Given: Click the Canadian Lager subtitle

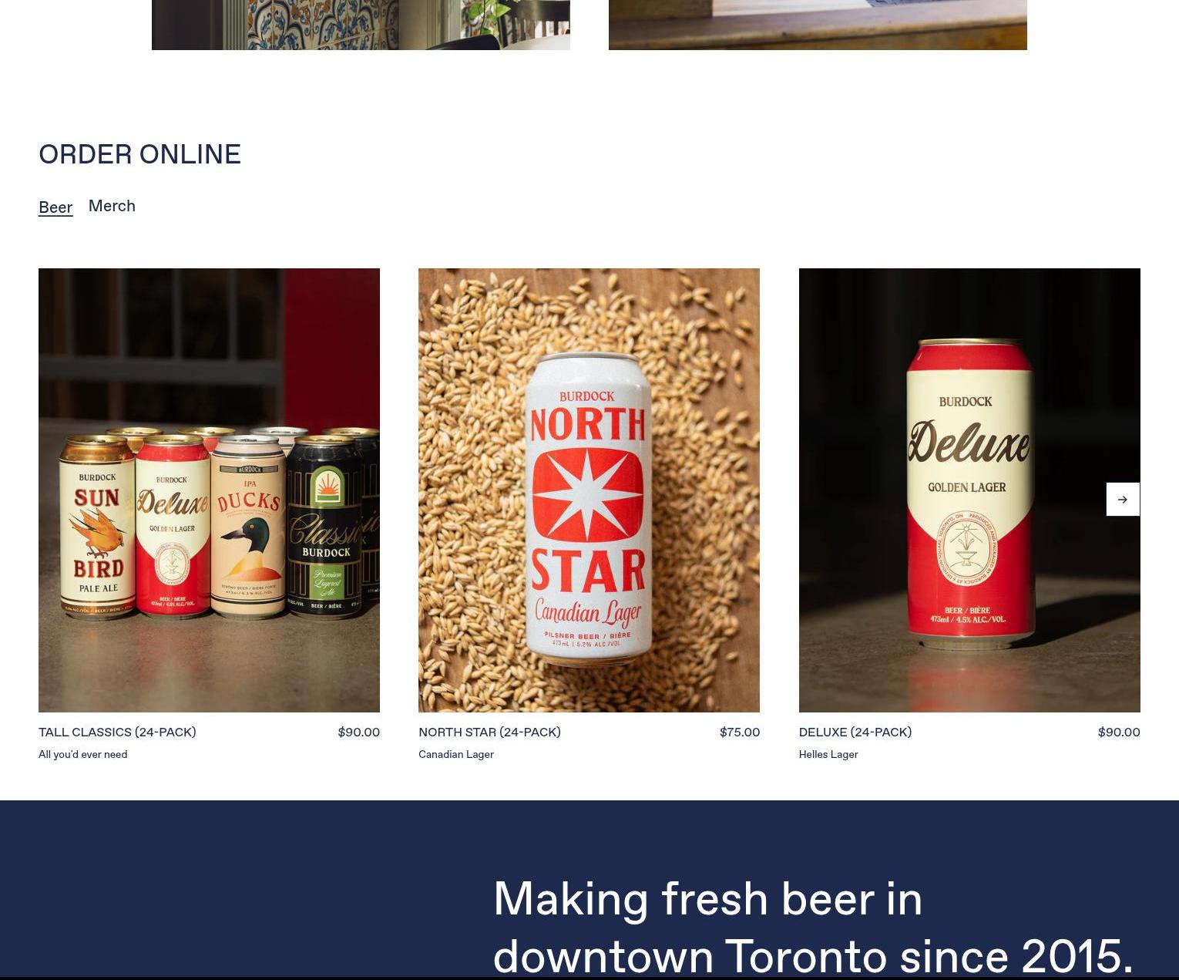Looking at the screenshot, I should point(456,755).
